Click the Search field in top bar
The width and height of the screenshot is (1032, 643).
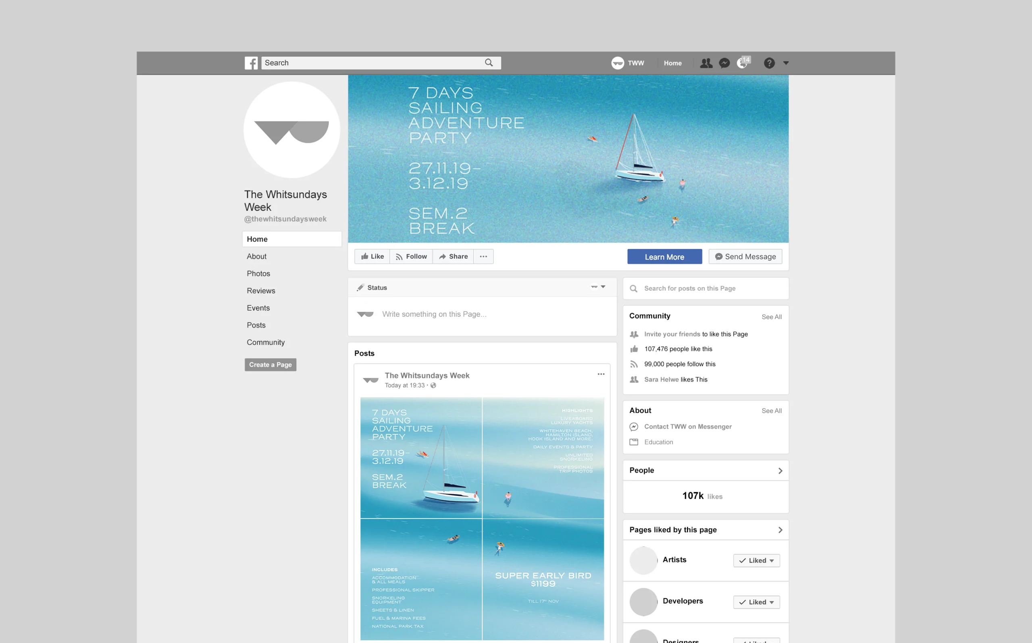click(x=381, y=63)
